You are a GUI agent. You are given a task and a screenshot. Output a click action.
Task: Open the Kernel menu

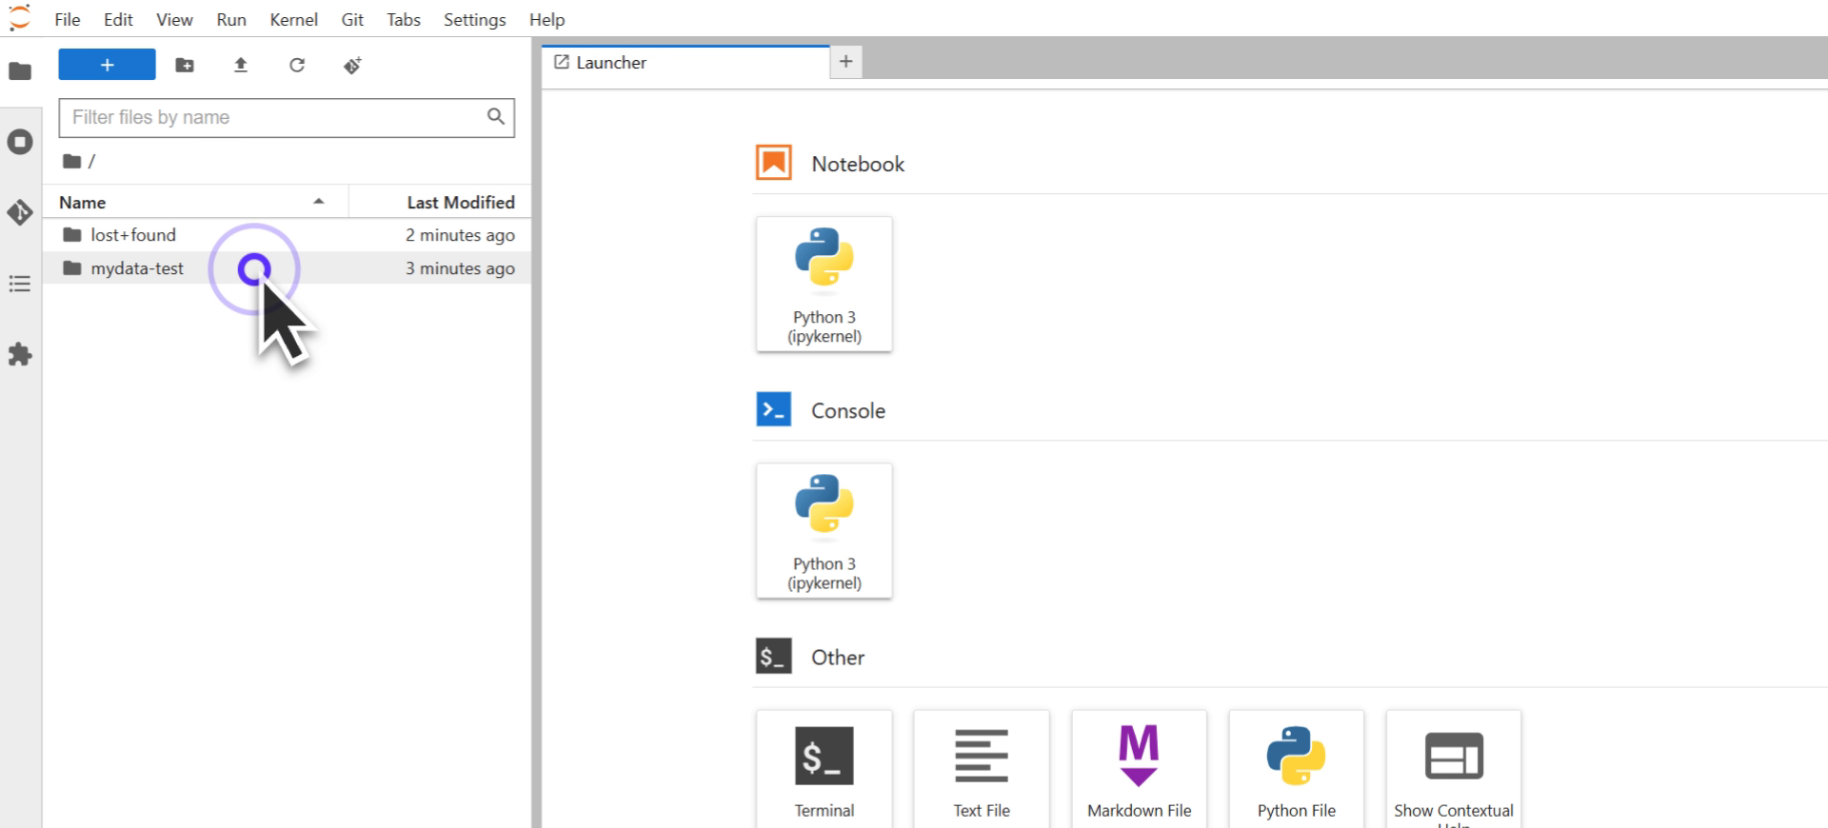coord(293,19)
